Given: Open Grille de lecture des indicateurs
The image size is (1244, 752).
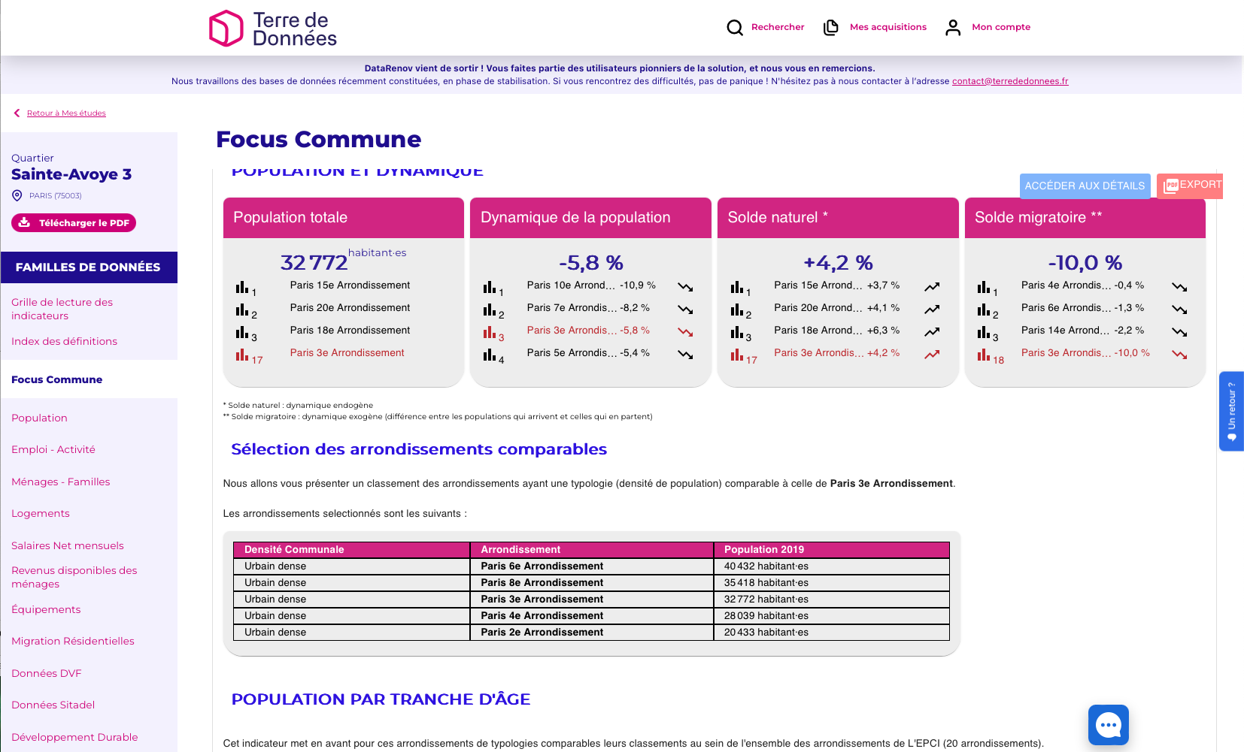Looking at the screenshot, I should [x=62, y=309].
